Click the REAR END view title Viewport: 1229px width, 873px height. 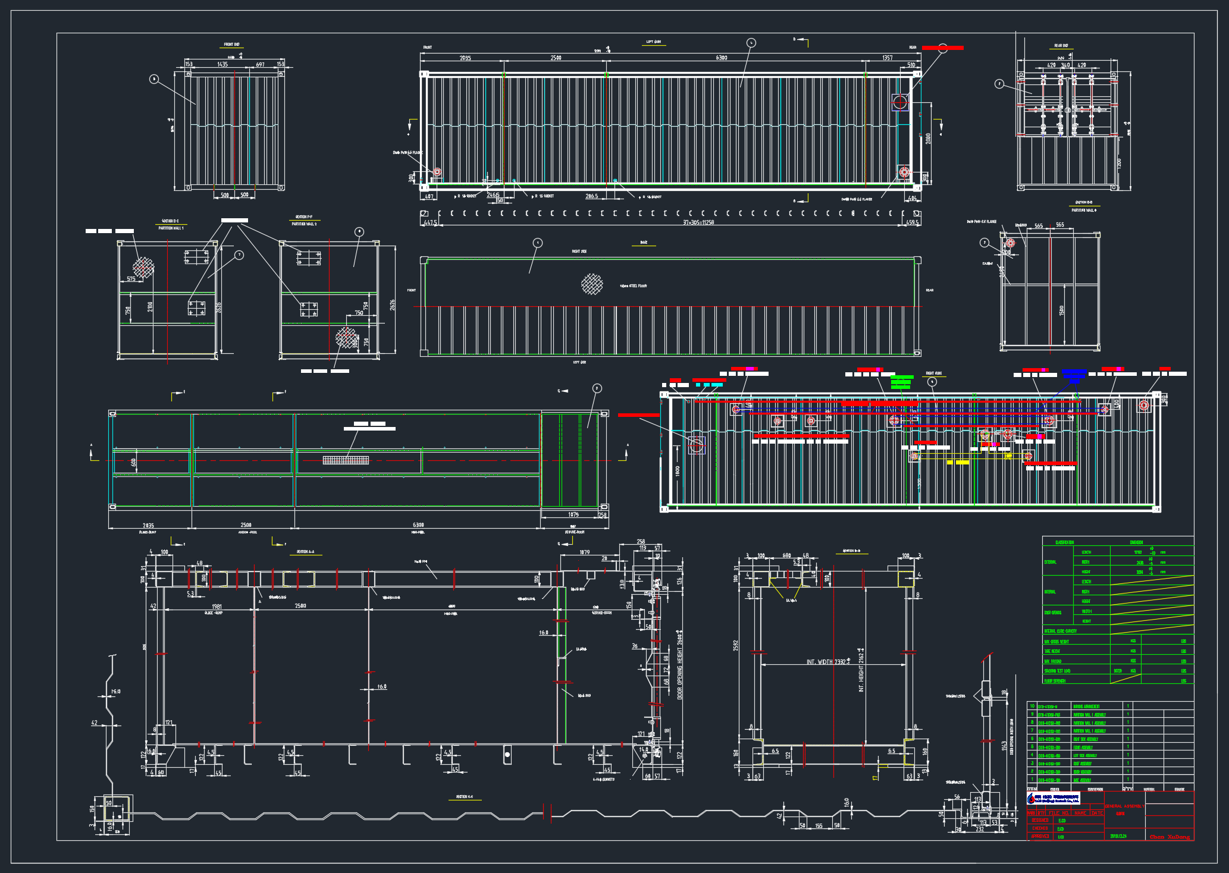(x=1061, y=45)
